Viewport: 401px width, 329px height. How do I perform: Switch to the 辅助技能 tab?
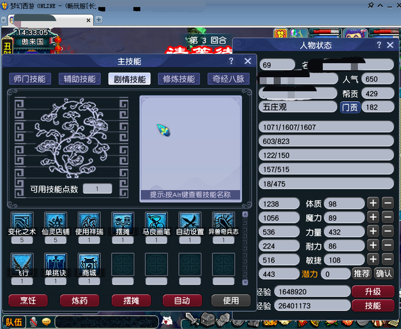click(x=79, y=79)
